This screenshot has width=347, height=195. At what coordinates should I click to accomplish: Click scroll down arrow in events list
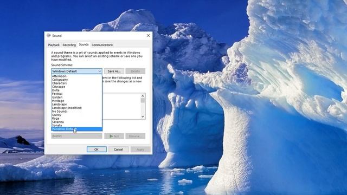143,117
